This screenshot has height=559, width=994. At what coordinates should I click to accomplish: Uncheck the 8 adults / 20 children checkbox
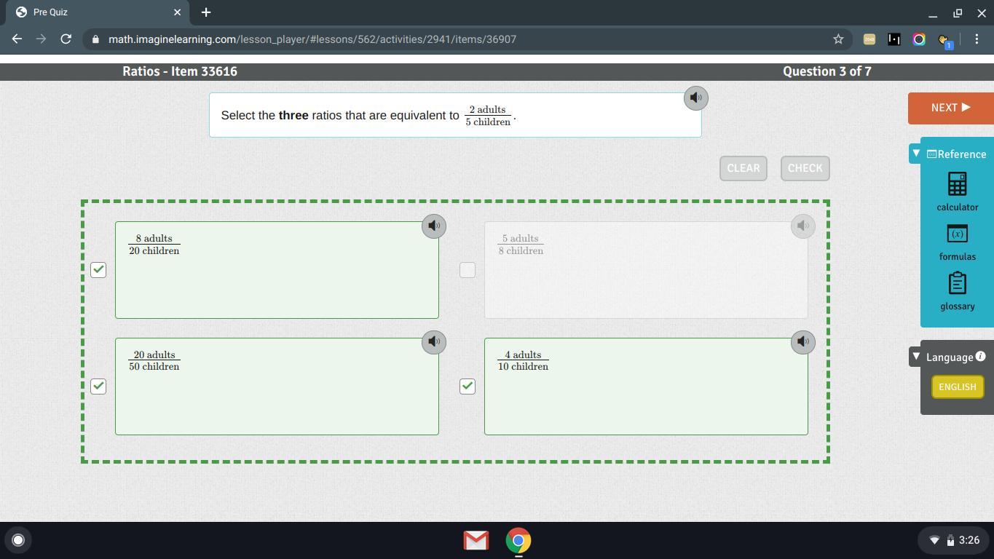98,270
